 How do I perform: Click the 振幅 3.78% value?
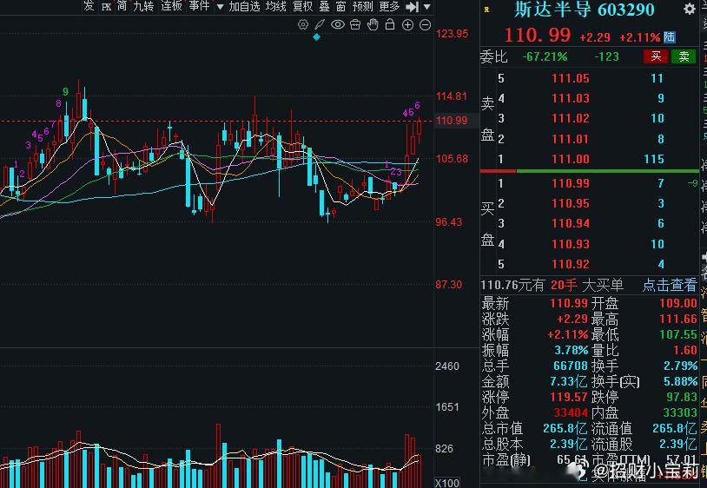[x=572, y=350]
